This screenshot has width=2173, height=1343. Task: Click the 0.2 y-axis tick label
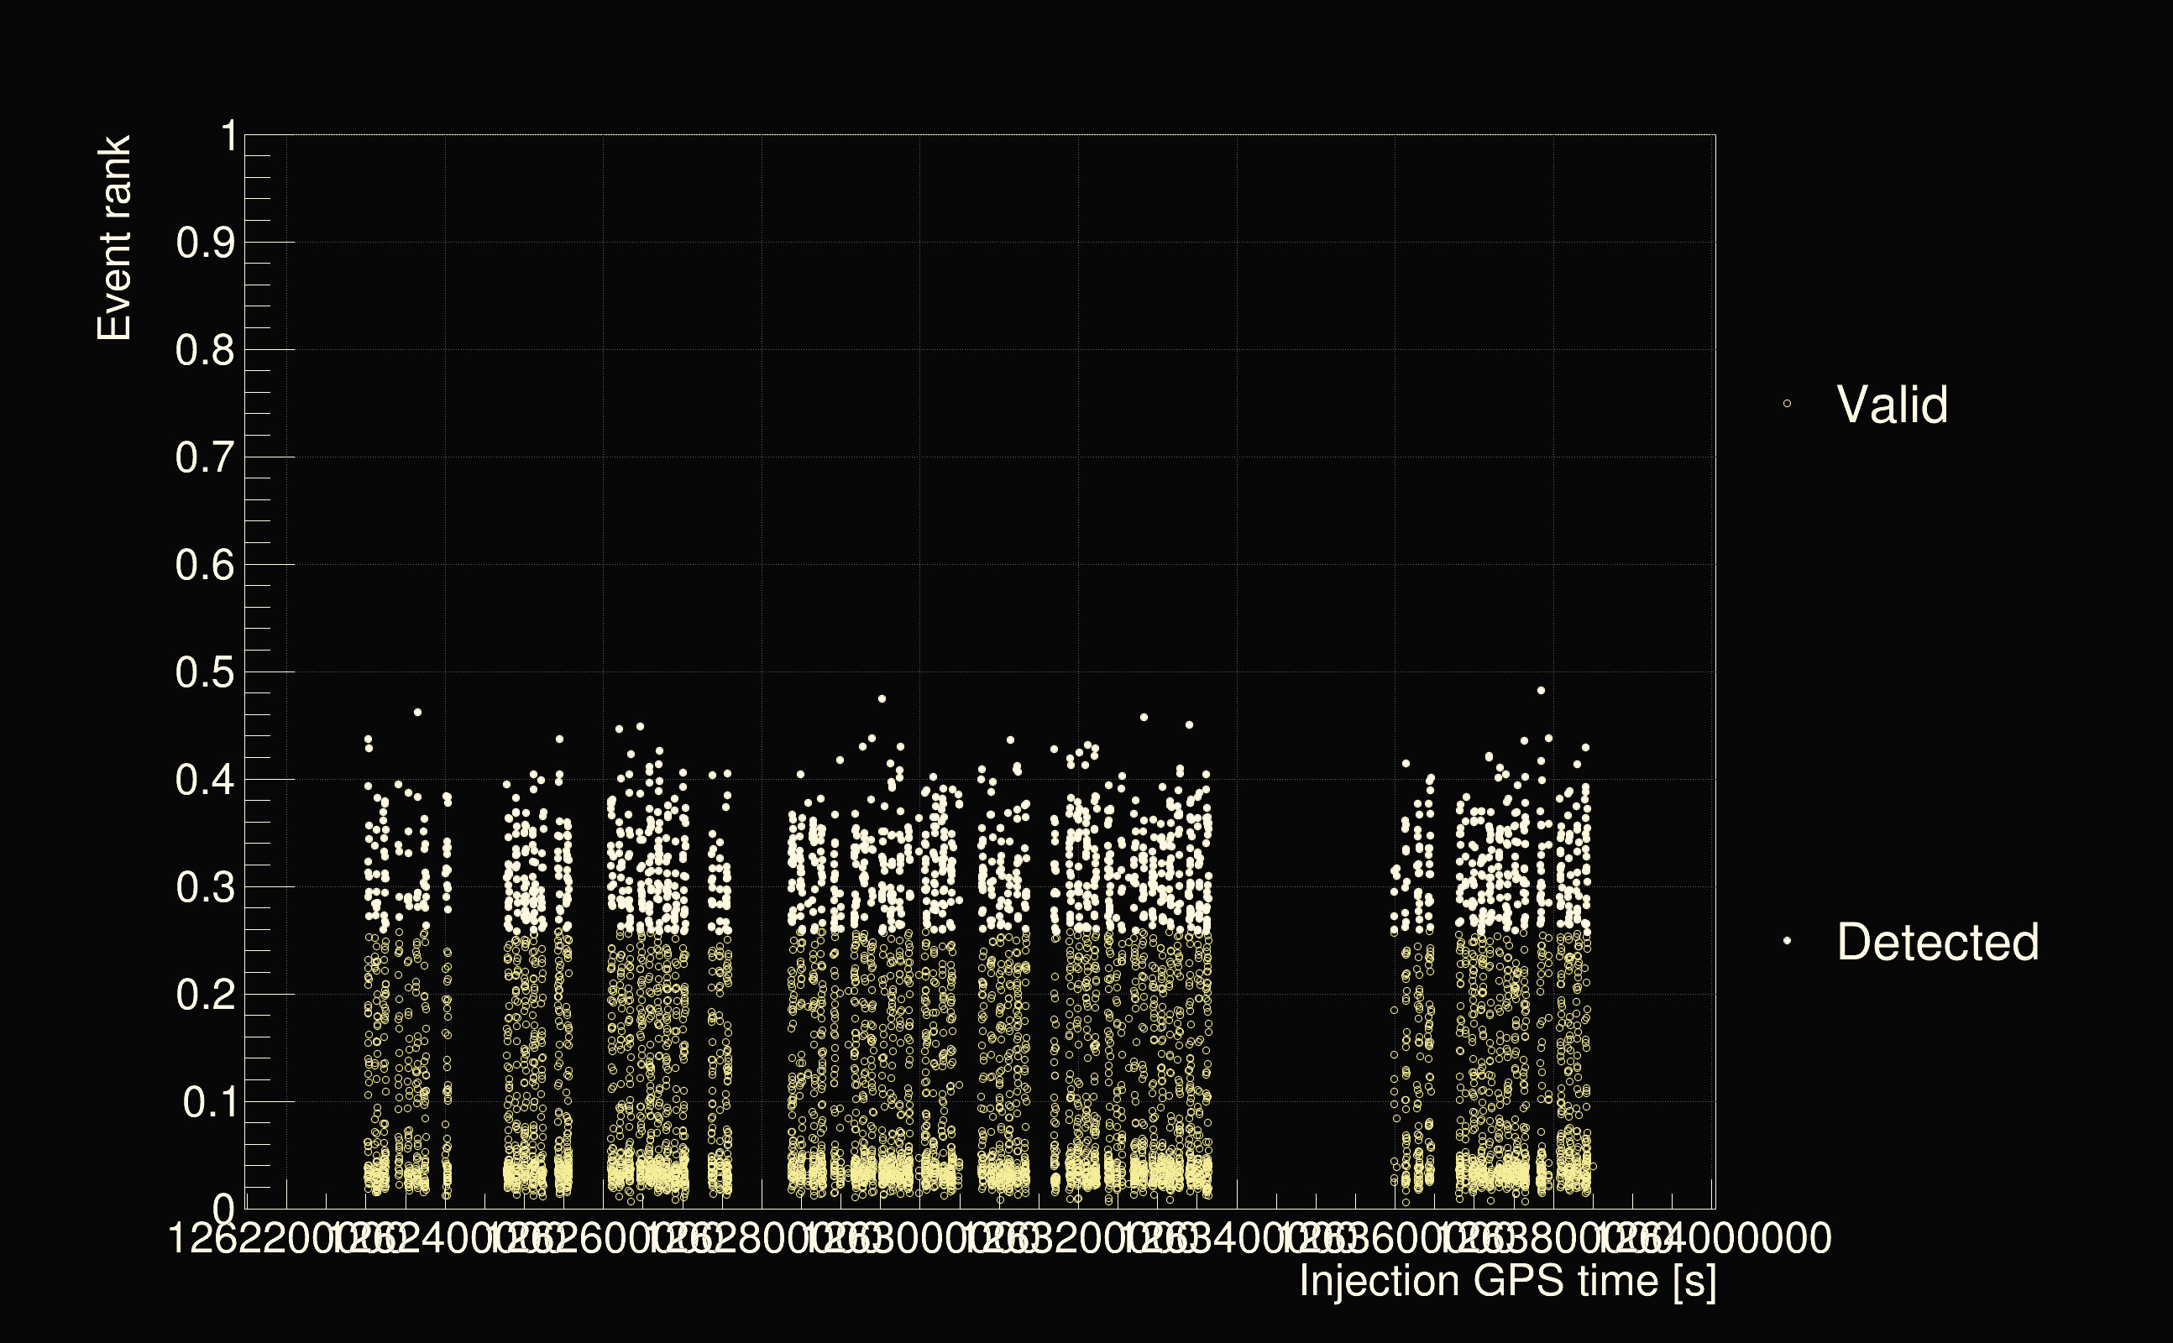click(205, 995)
